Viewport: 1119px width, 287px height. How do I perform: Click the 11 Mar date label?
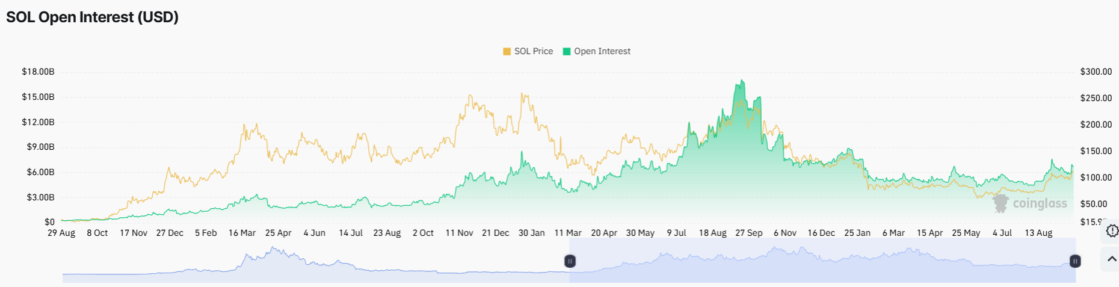[568, 233]
